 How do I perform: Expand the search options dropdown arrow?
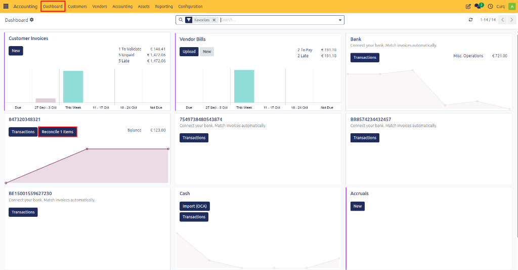(340, 20)
